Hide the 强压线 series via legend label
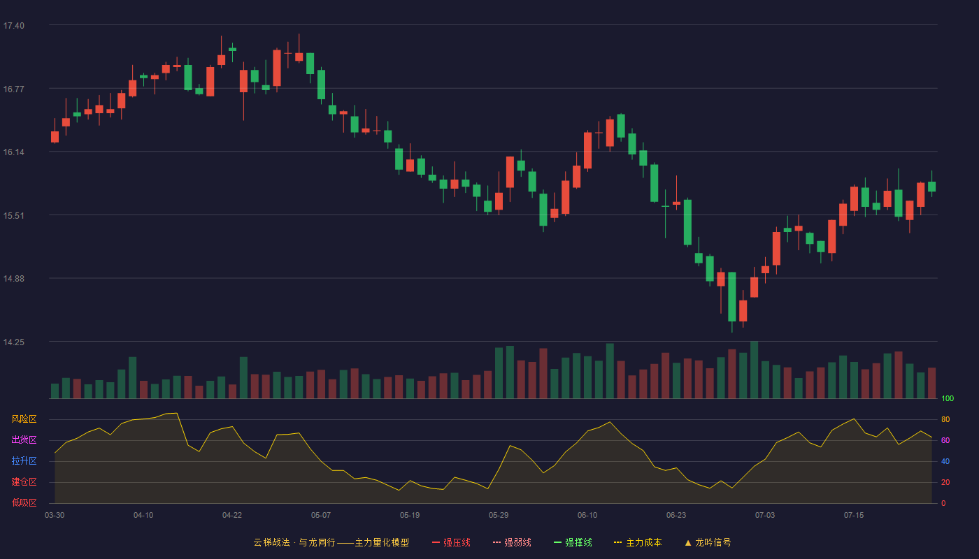 457,542
